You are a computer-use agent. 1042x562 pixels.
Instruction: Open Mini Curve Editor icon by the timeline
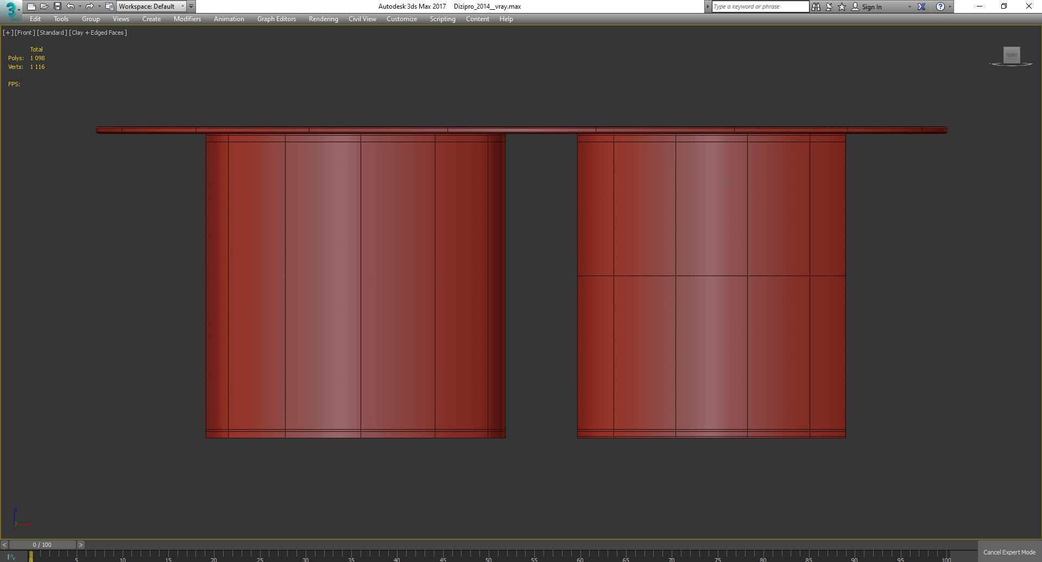tap(11, 557)
